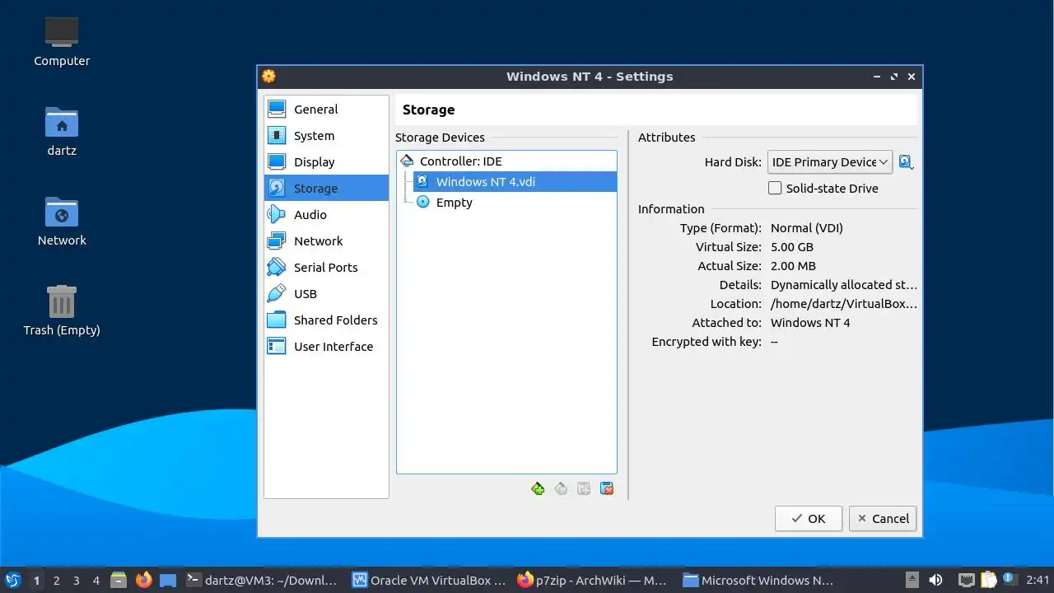Click the User Interface icon in sidebar

click(277, 347)
